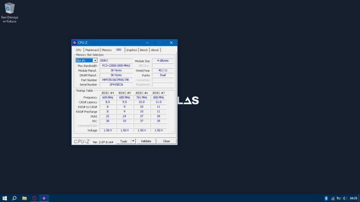Click the empty Correction field
Image resolution: width=360 pixels, height=202 pixels.
pyautogui.click(x=163, y=80)
